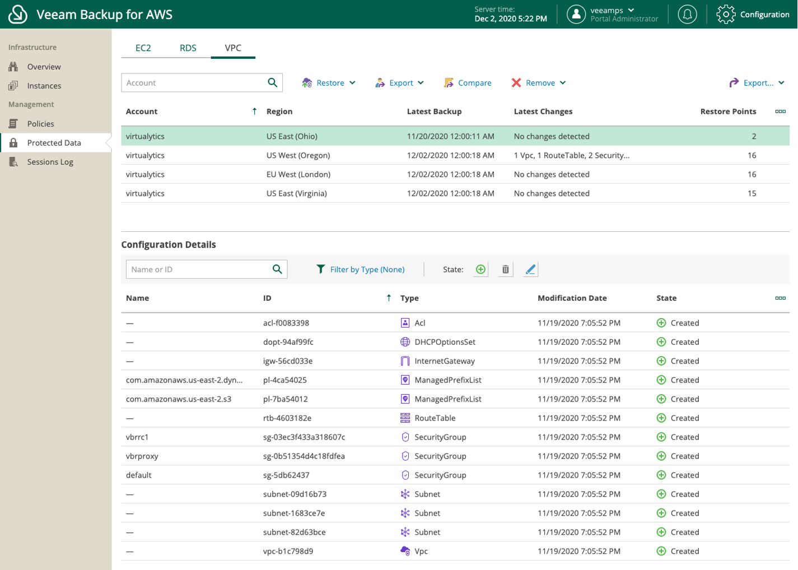The height and width of the screenshot is (570, 798).
Task: Select the US East (Ohio) account row
Action: pyautogui.click(x=455, y=136)
